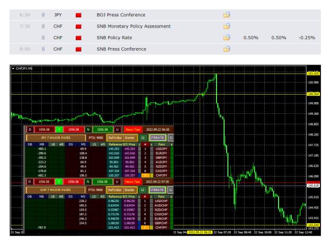This screenshot has height=246, width=331.
Task: Click News Test button for 07:30 panel
Action: pos(132,181)
